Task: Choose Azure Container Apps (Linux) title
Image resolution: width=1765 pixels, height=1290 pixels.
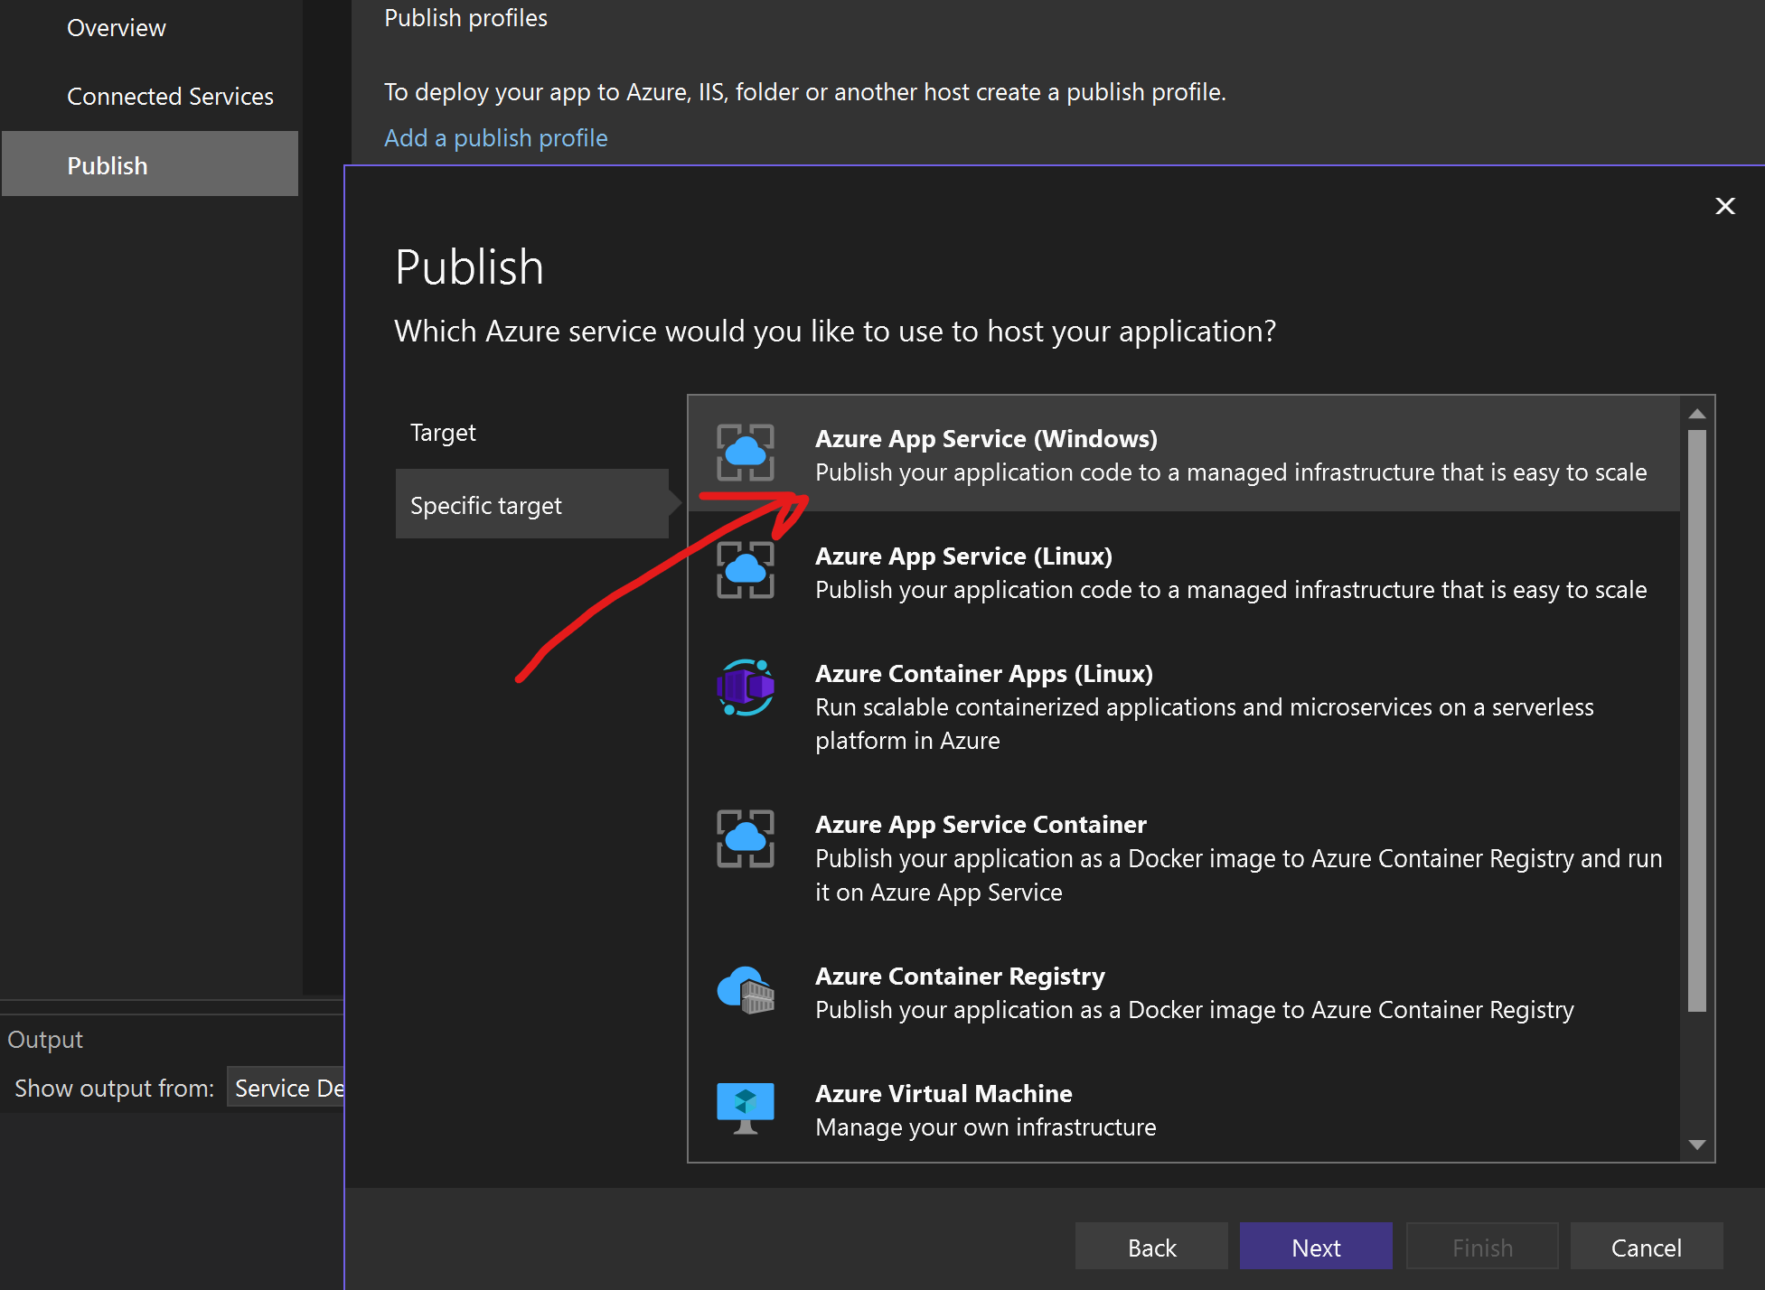Action: [984, 673]
